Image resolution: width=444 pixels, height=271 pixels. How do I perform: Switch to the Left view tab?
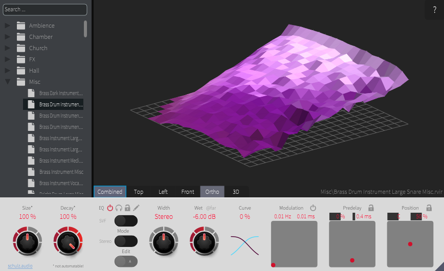click(163, 192)
